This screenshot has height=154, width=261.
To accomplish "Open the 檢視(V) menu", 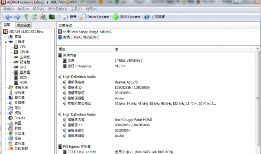I will (23, 9).
